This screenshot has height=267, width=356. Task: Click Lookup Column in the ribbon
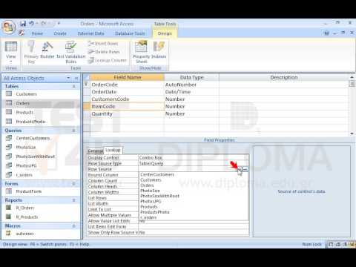pyautogui.click(x=108, y=60)
